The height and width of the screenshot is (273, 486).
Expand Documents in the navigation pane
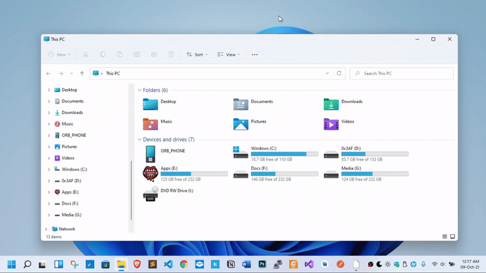pos(49,101)
